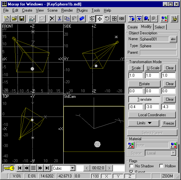Click the framed blue sphere render icon
Viewport: 181px width, 180px height.
(x=139, y=18)
